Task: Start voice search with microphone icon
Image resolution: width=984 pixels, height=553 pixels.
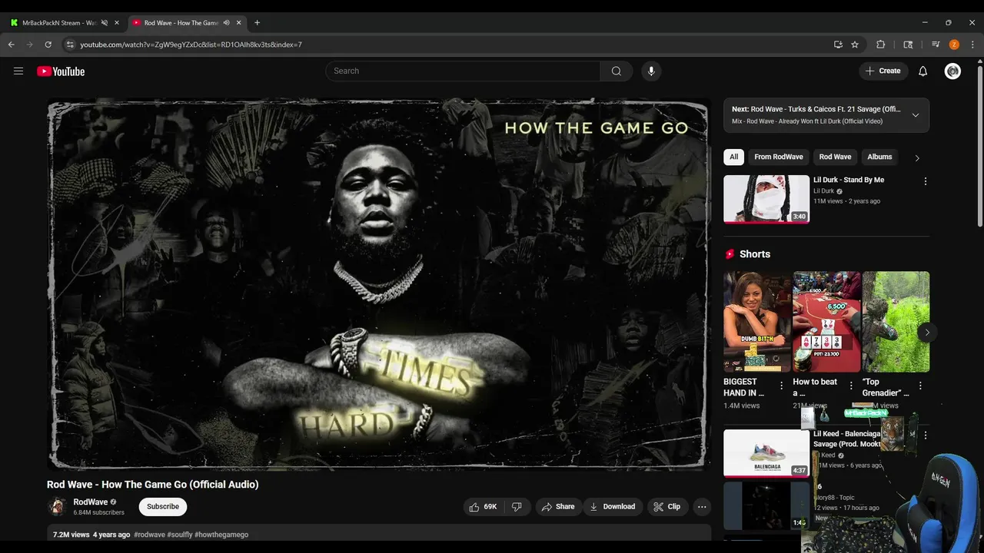Action: pyautogui.click(x=651, y=71)
